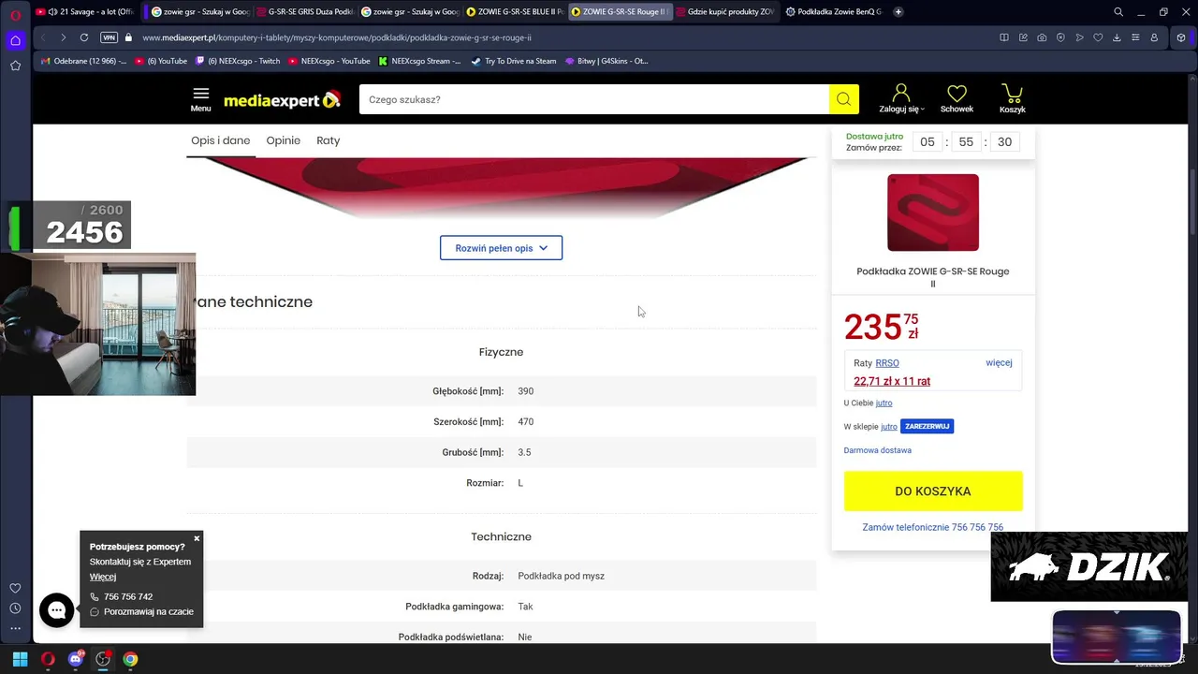
Task: Open 22,71 zł x 11 rat link
Action: [892, 381]
